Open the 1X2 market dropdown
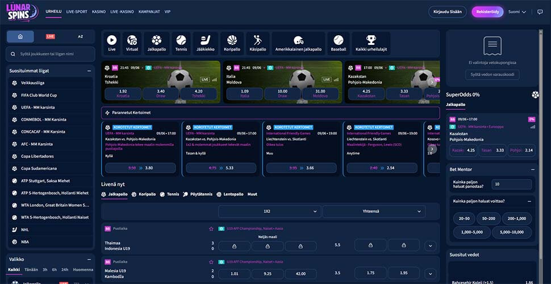The height and width of the screenshot is (284, 551). coord(269,212)
